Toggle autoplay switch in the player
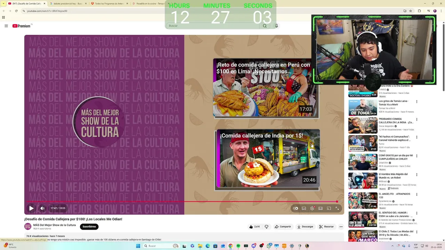445x250 pixels. click(296, 208)
